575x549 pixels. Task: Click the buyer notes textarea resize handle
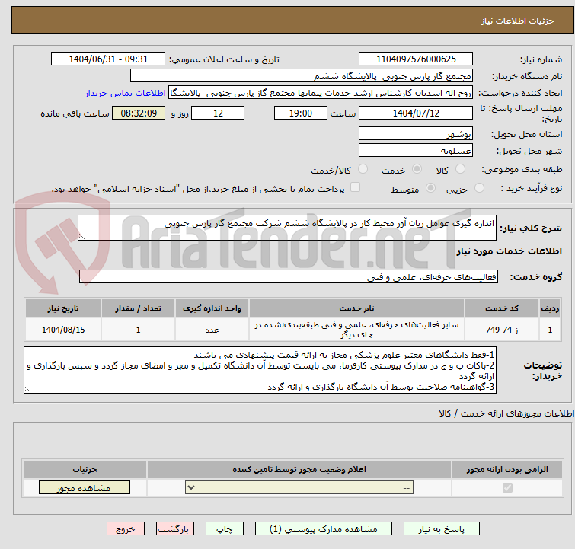[27, 390]
